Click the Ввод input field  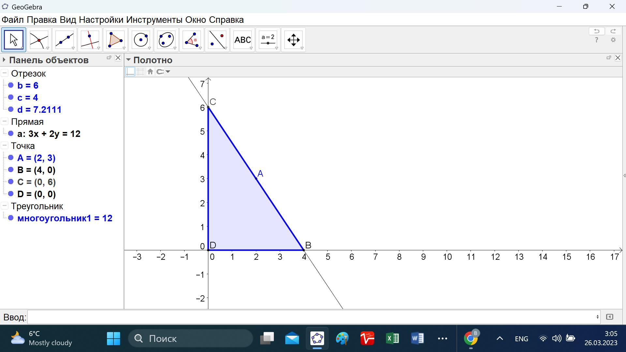pyautogui.click(x=313, y=317)
